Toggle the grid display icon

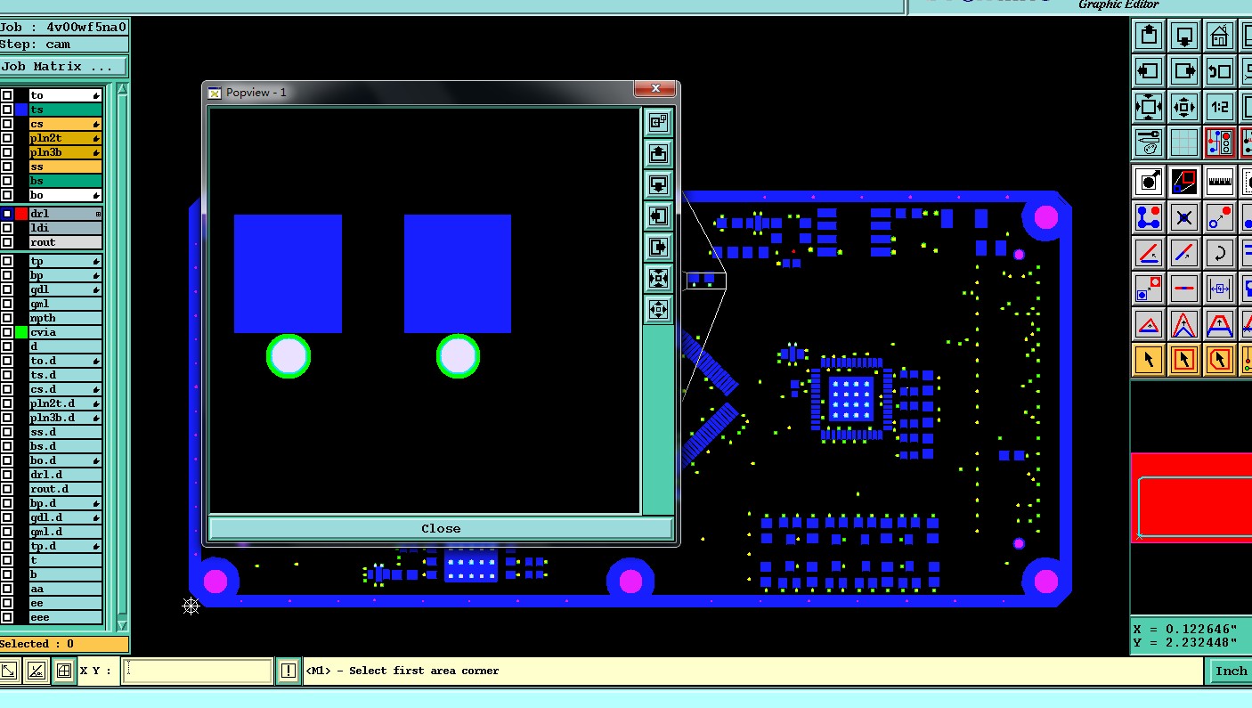coord(1184,142)
